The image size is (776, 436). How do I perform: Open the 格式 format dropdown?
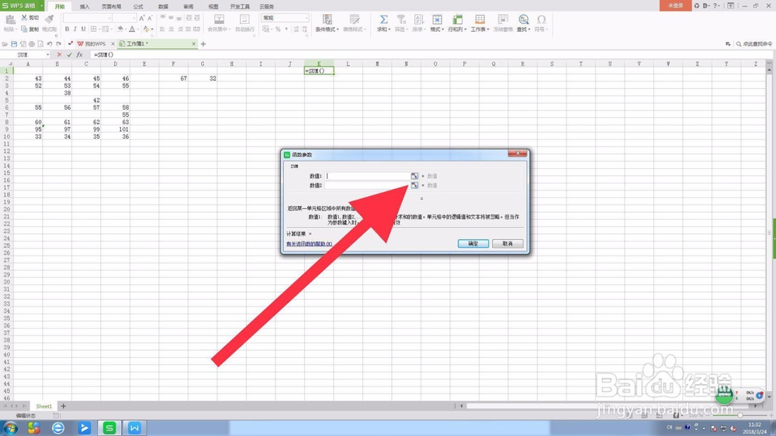point(437,23)
